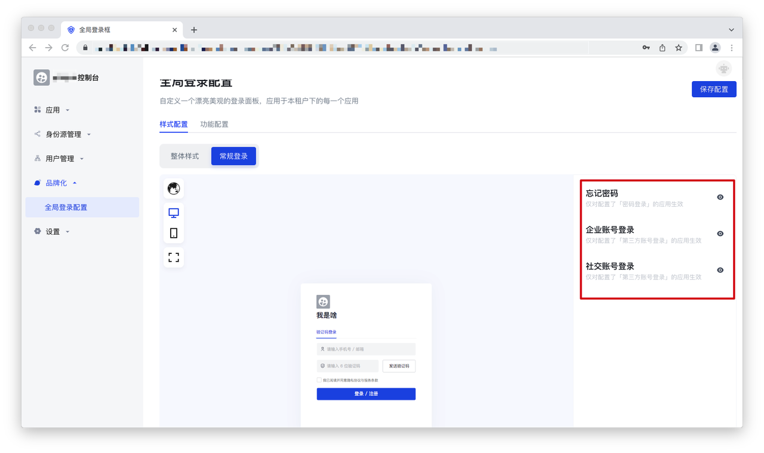Select the 整体样式 segment tab
The image size is (764, 453).
click(185, 156)
